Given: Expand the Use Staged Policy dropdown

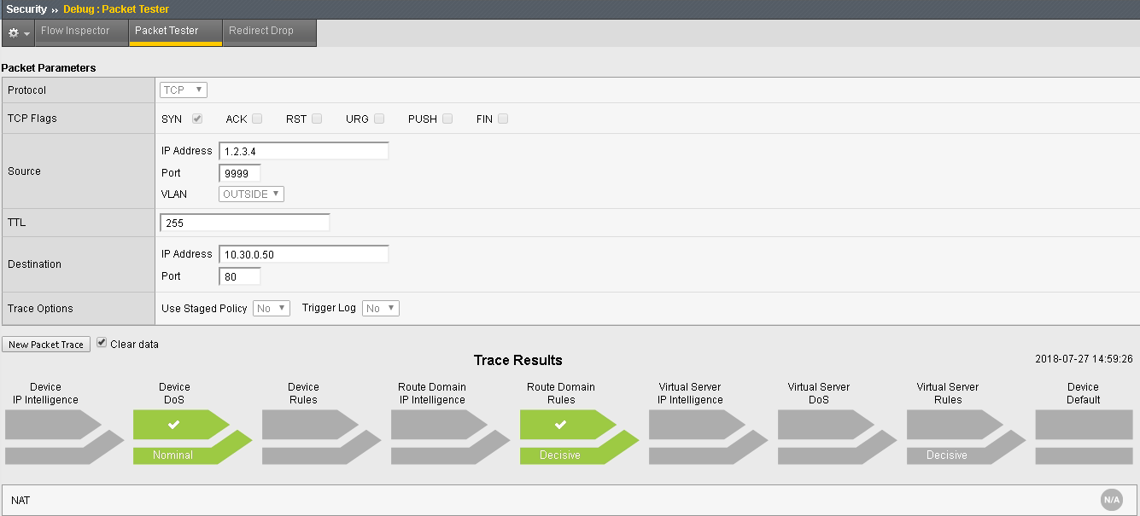Looking at the screenshot, I should (272, 308).
